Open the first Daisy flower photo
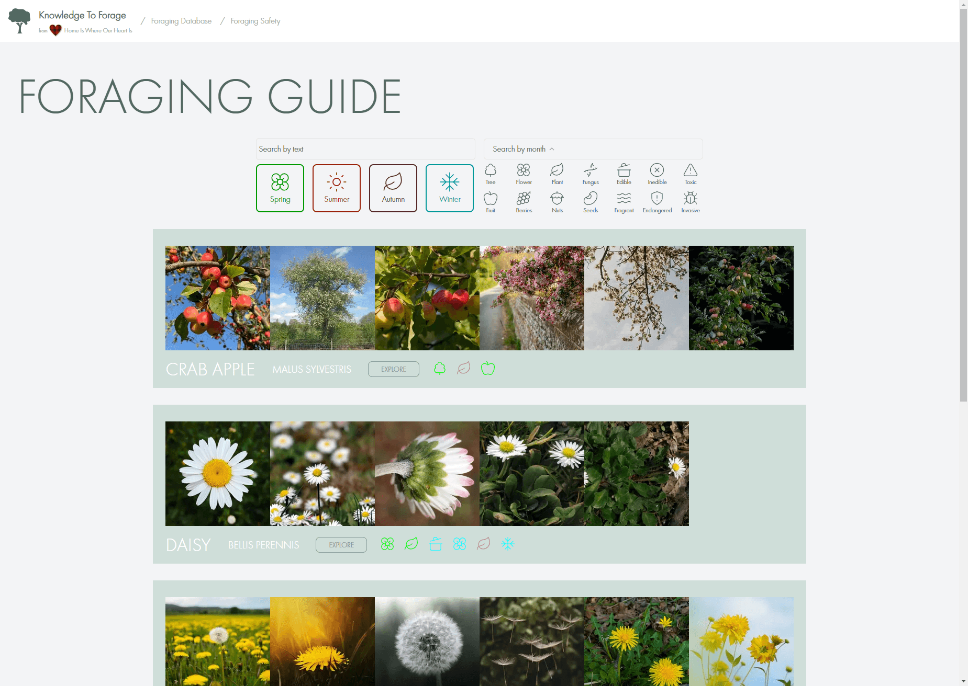The width and height of the screenshot is (968, 686). pos(218,474)
